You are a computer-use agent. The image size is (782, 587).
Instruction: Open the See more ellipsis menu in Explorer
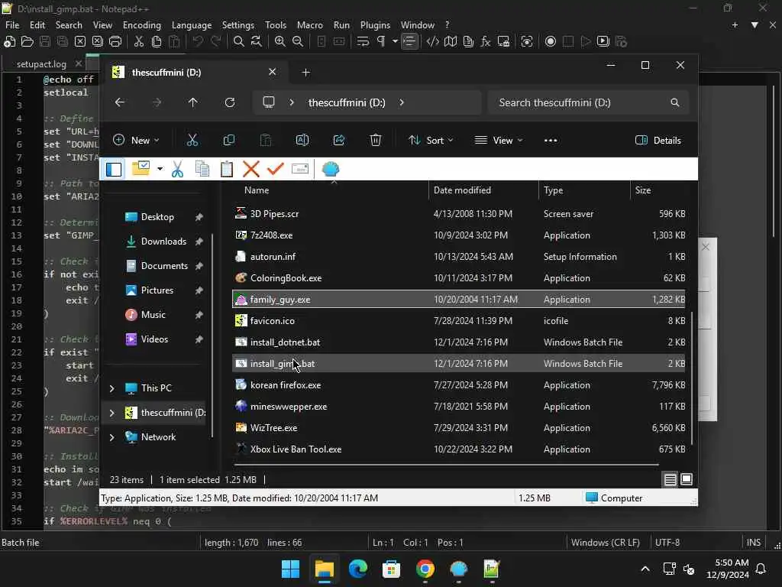(x=551, y=141)
